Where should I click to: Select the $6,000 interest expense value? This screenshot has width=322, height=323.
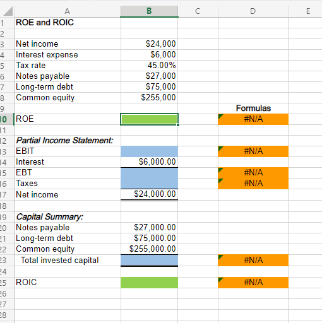coord(149,55)
